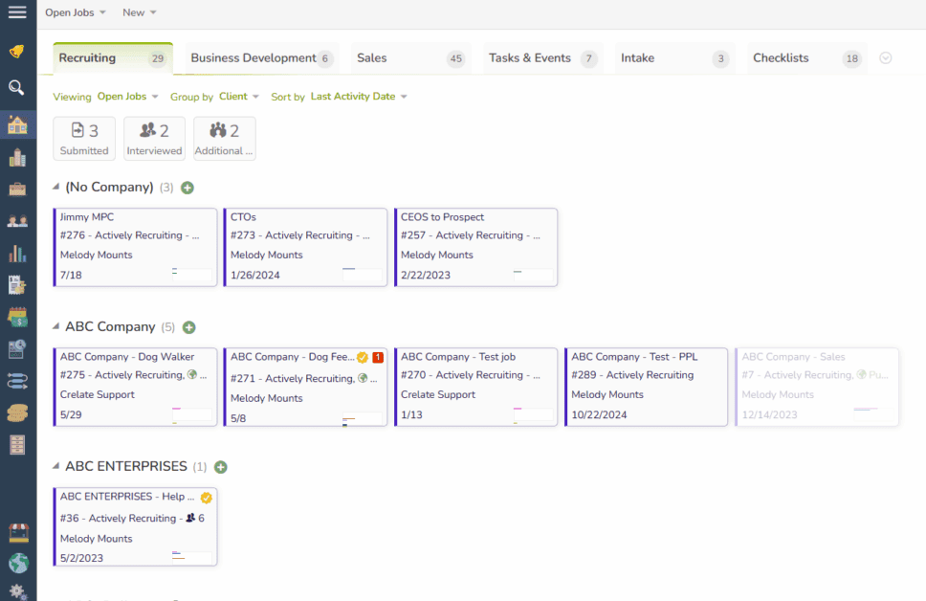Select the home dashboard sidebar icon
926x601 pixels.
(16, 123)
